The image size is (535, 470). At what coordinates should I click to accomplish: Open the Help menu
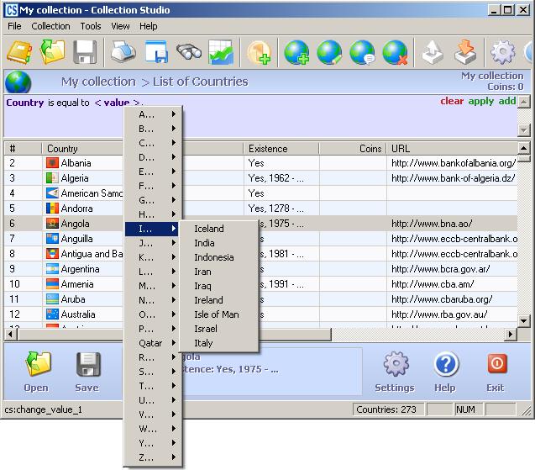(x=149, y=26)
